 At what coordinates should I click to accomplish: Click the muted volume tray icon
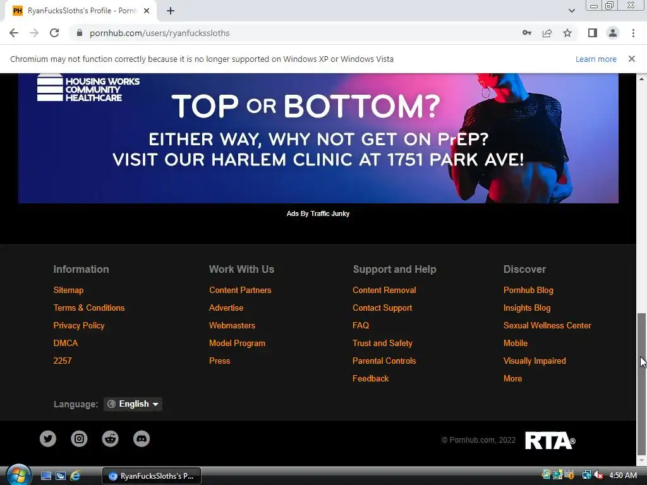599,476
